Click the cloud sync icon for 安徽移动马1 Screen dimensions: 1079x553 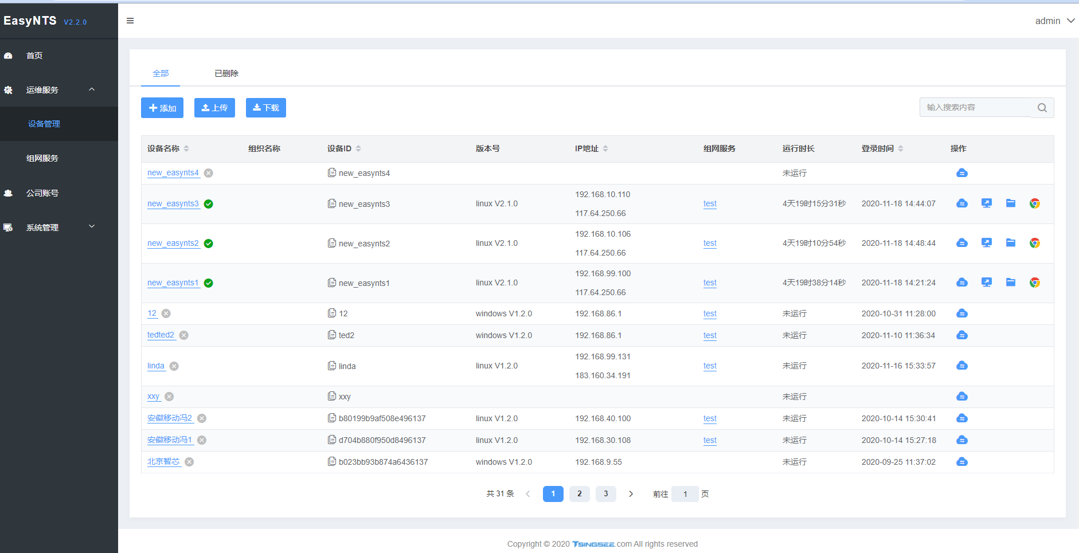[x=962, y=440]
